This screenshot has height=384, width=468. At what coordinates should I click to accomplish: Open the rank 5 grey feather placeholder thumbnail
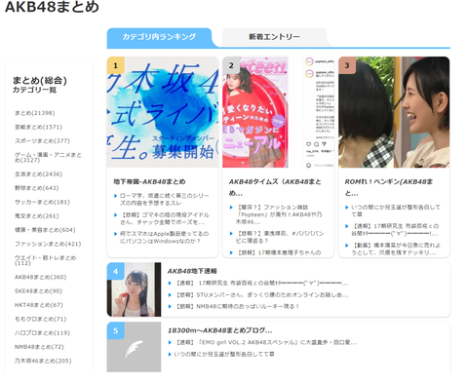point(134,347)
